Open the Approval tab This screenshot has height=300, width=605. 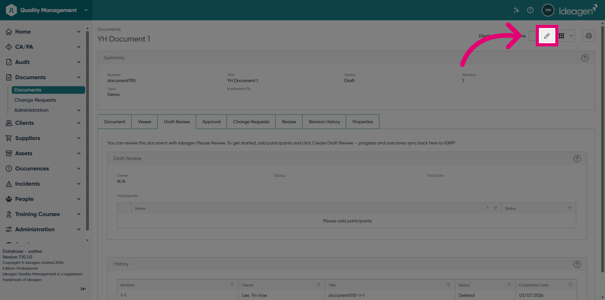click(211, 122)
